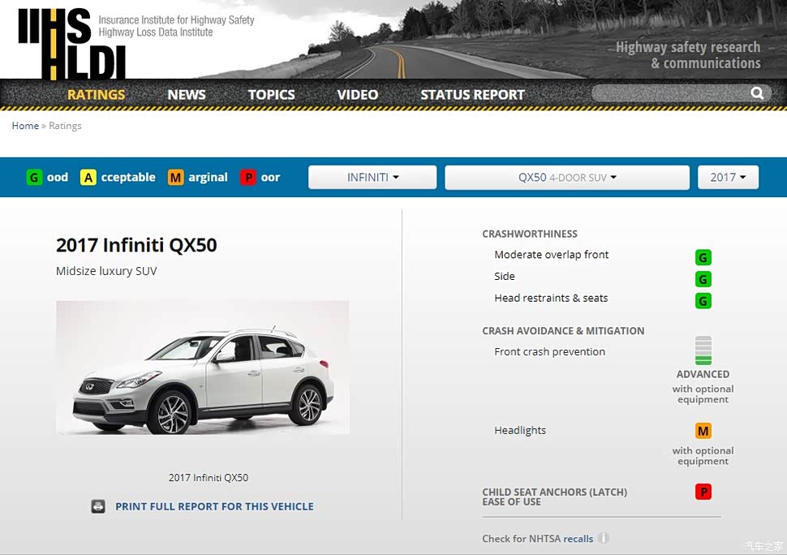
Task: Follow the NHTSA recalls link
Action: point(578,539)
